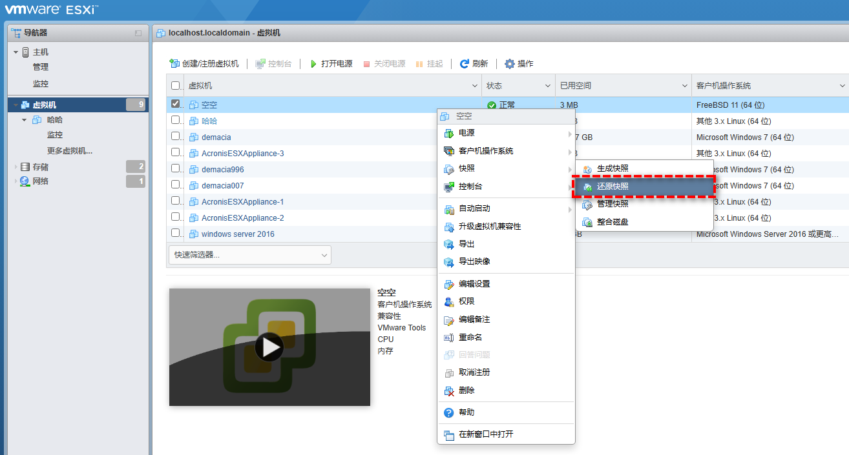Viewport: 849px width, 455px height.
Task: Click green Power On play icon
Action: click(313, 64)
